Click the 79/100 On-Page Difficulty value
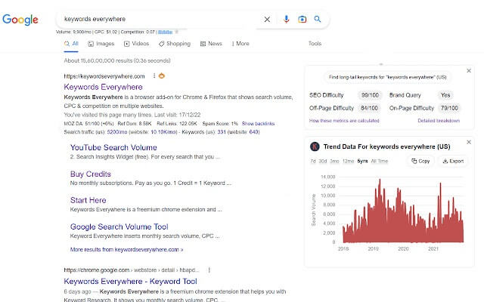This screenshot has height=302, width=484. (449, 108)
